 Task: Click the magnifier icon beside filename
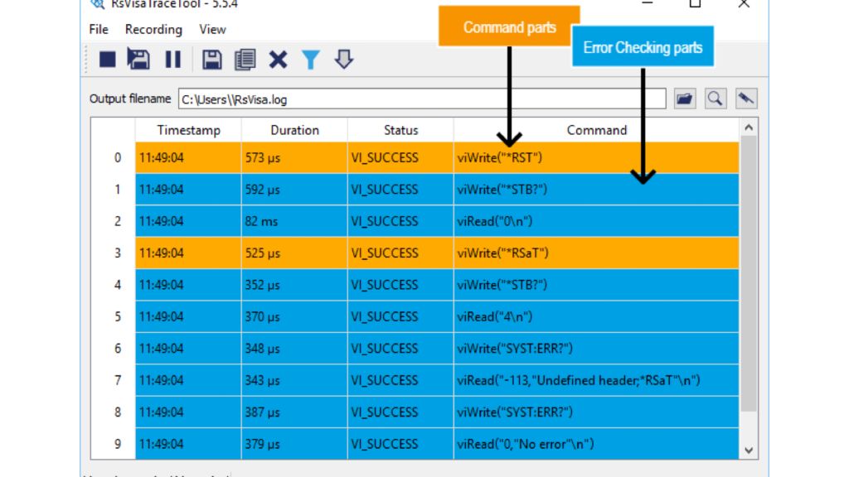point(715,99)
